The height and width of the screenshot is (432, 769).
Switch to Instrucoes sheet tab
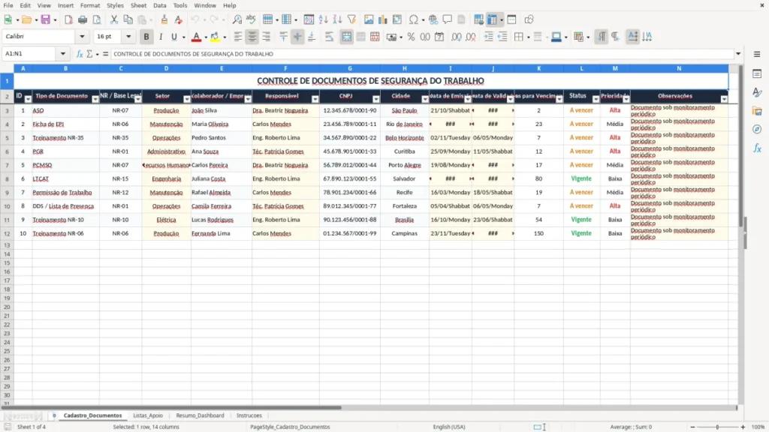(x=249, y=415)
